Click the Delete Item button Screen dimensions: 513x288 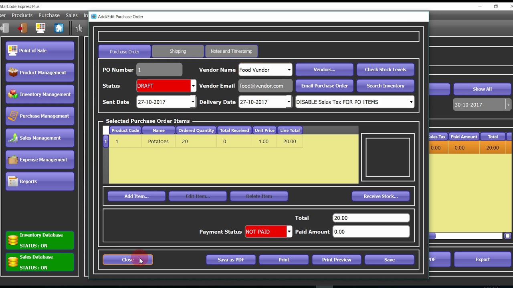click(x=259, y=196)
